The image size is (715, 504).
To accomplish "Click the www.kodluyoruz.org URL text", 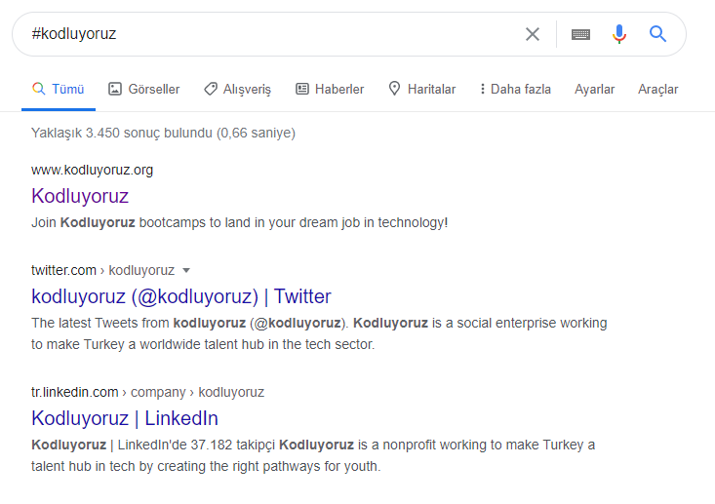I will 92,170.
